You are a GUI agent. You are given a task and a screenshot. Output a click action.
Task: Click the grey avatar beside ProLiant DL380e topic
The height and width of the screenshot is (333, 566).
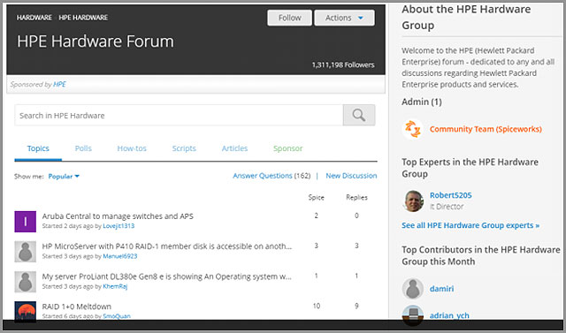(x=26, y=282)
